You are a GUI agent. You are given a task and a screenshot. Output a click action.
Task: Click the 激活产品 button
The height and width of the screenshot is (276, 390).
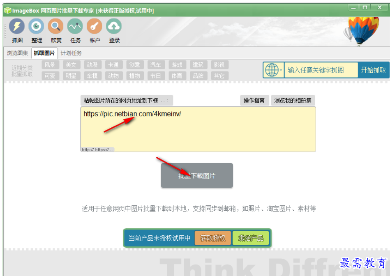pyautogui.click(x=251, y=238)
